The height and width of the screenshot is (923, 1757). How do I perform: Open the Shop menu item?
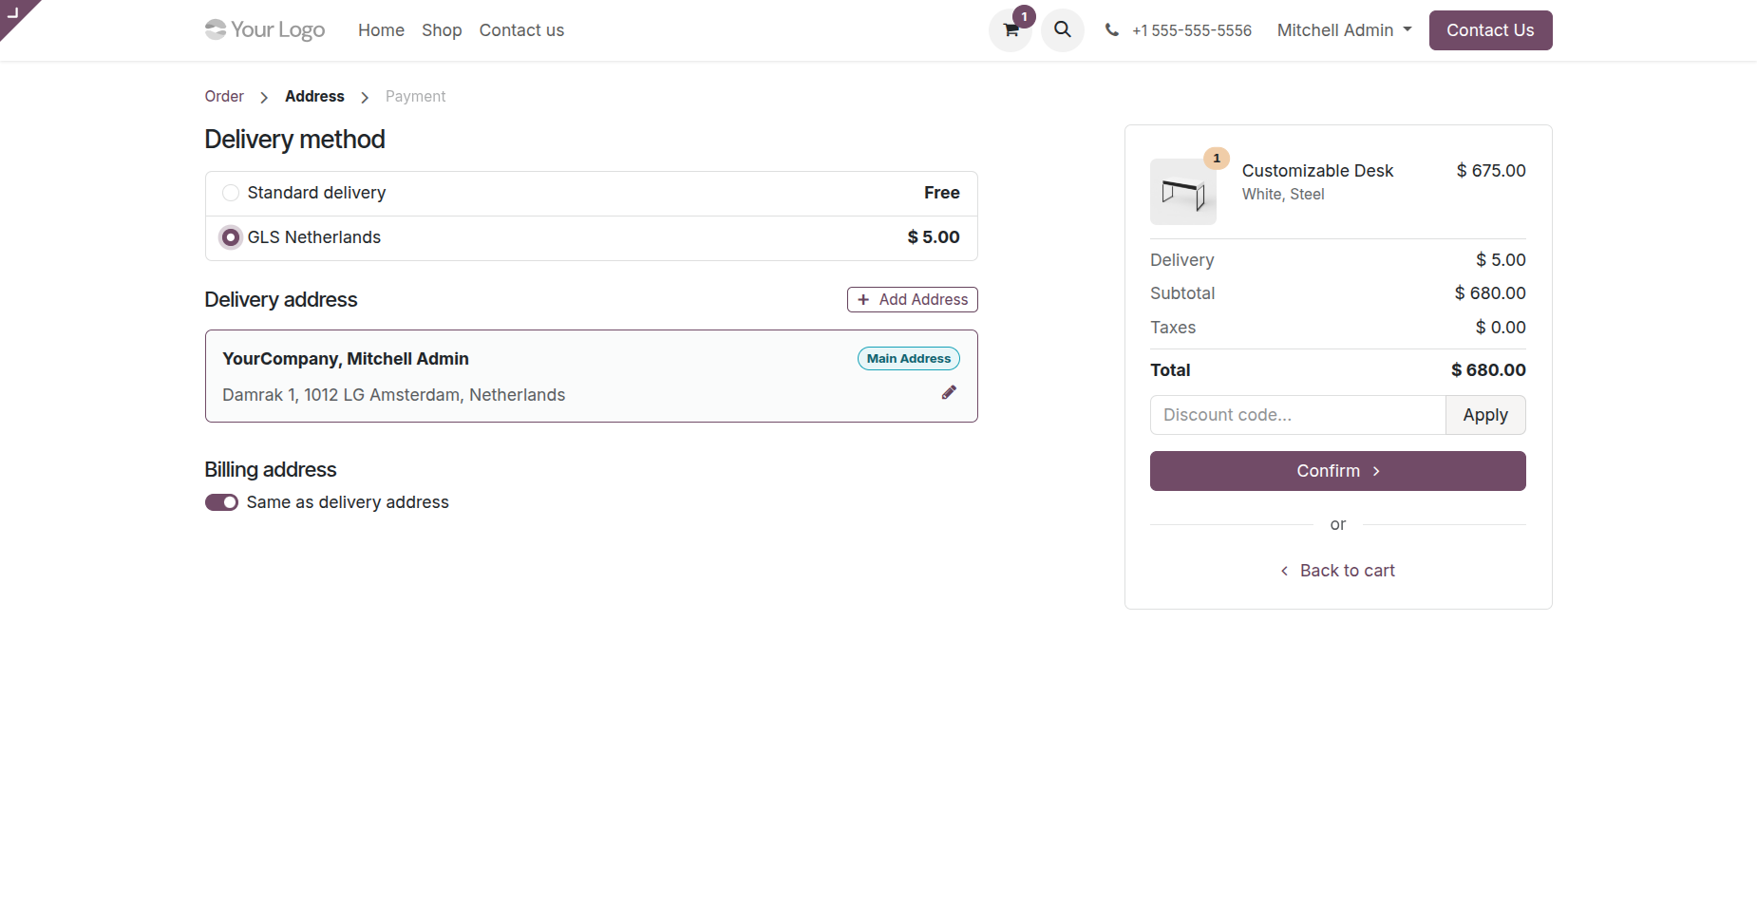click(442, 30)
